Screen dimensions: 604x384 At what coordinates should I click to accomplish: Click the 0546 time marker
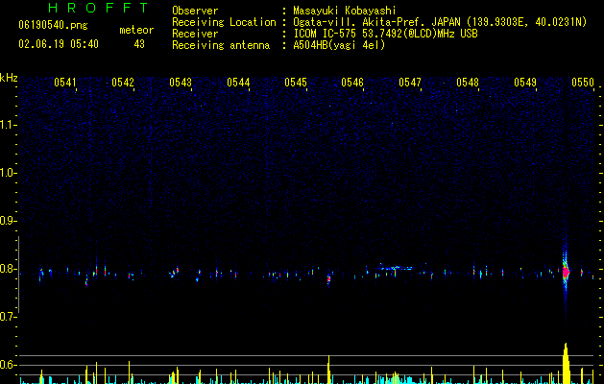pyautogui.click(x=352, y=83)
